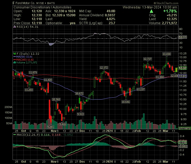Click the 10.360 price label

coord(56,100)
